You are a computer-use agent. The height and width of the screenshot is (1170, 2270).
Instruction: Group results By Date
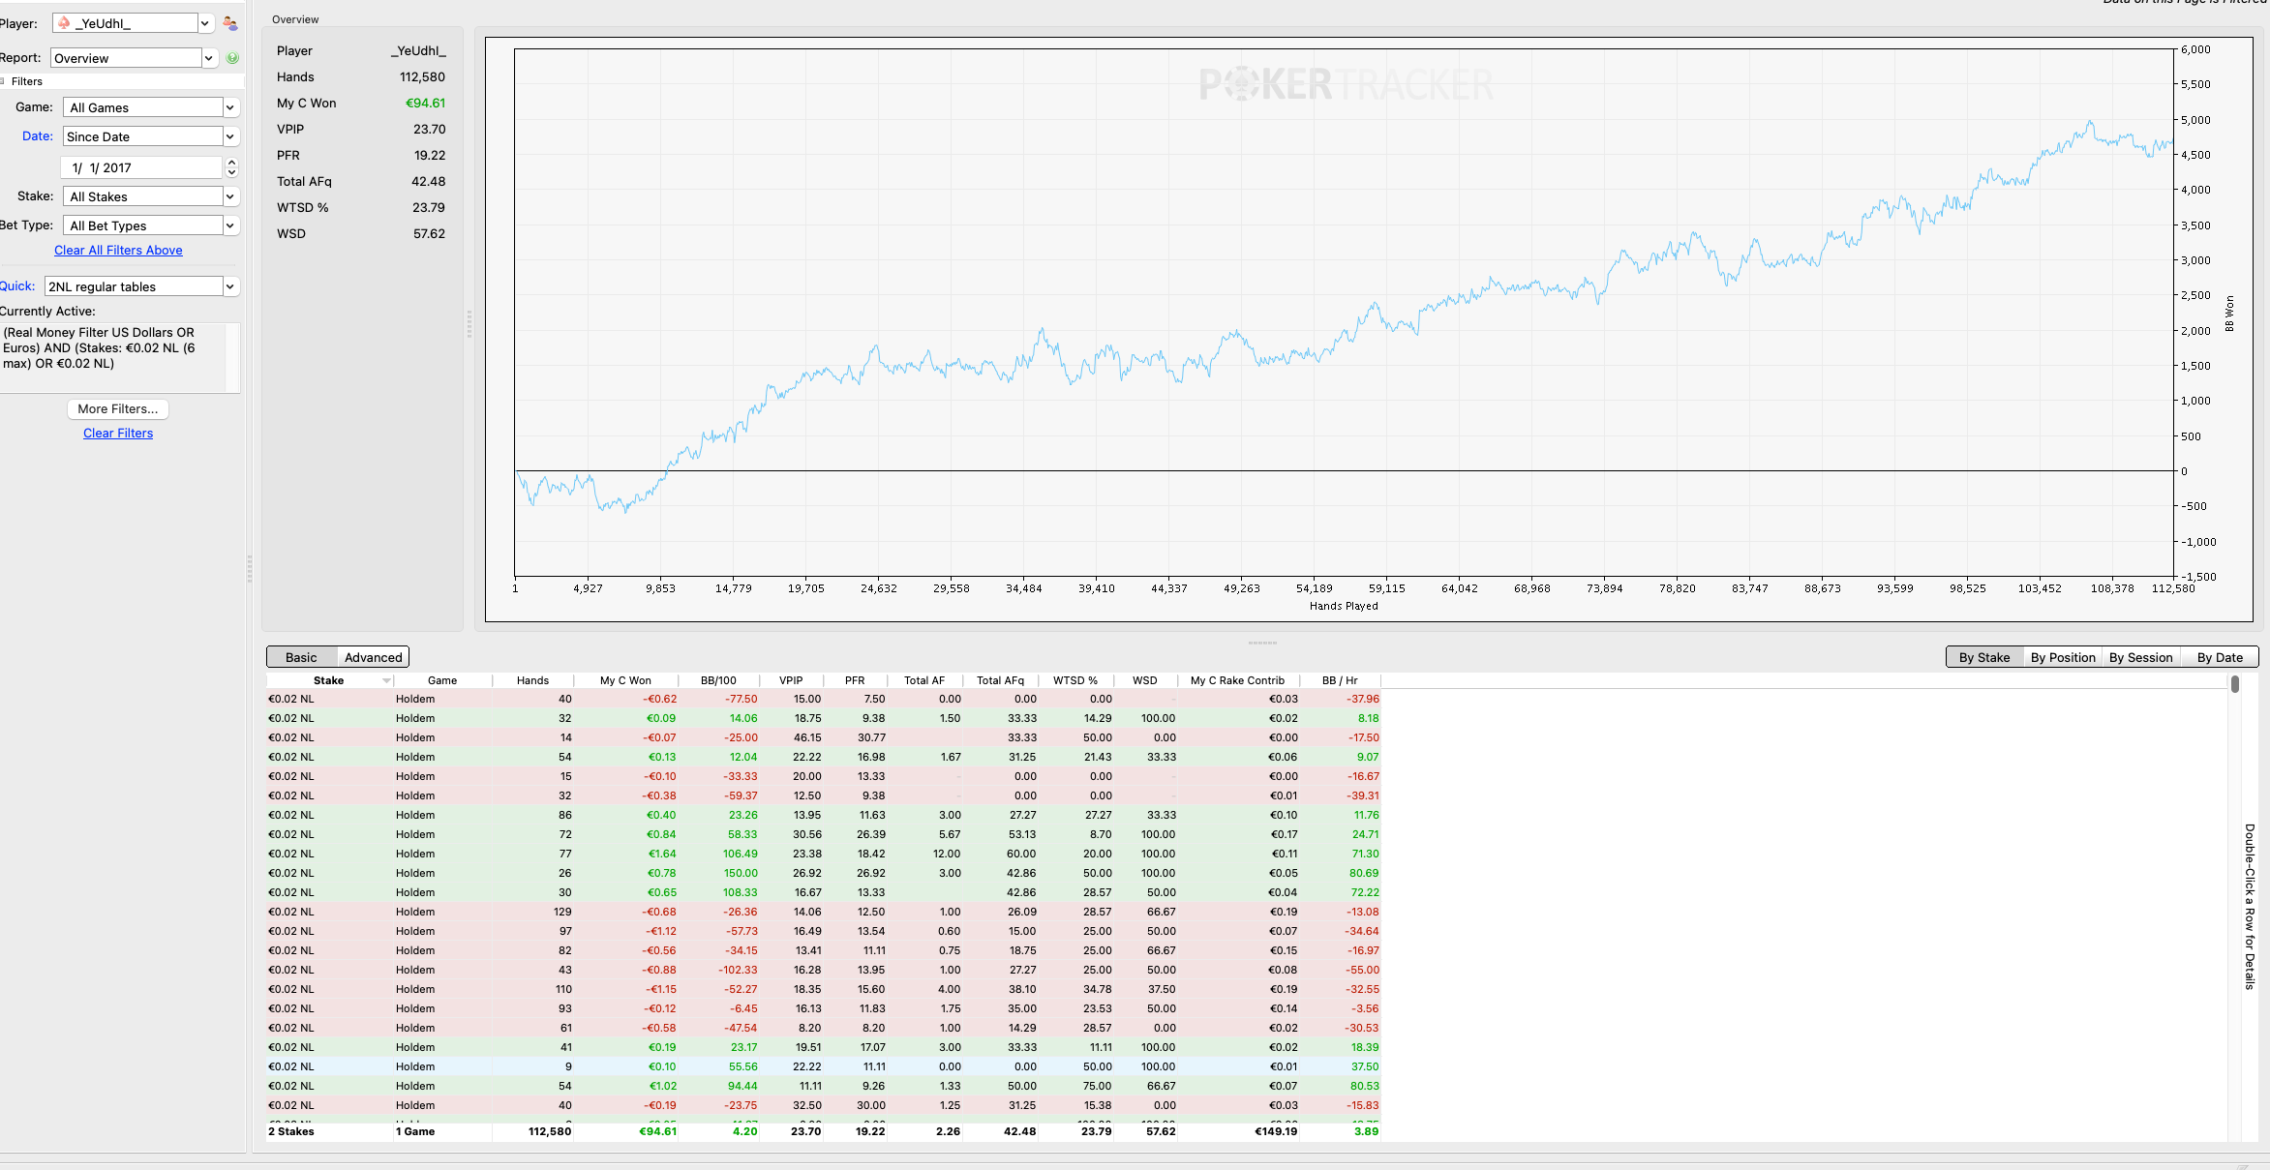[x=2220, y=657]
